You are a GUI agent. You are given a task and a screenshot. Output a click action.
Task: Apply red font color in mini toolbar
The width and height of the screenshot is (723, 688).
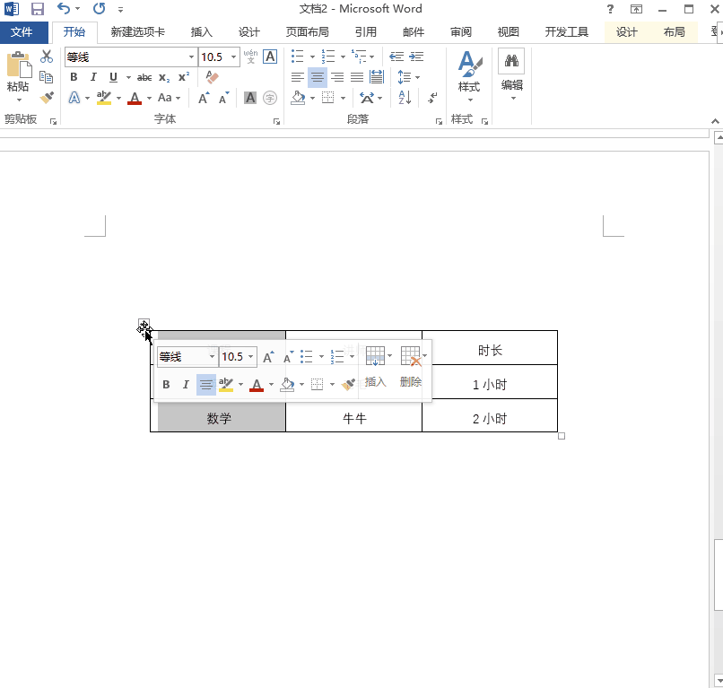257,384
